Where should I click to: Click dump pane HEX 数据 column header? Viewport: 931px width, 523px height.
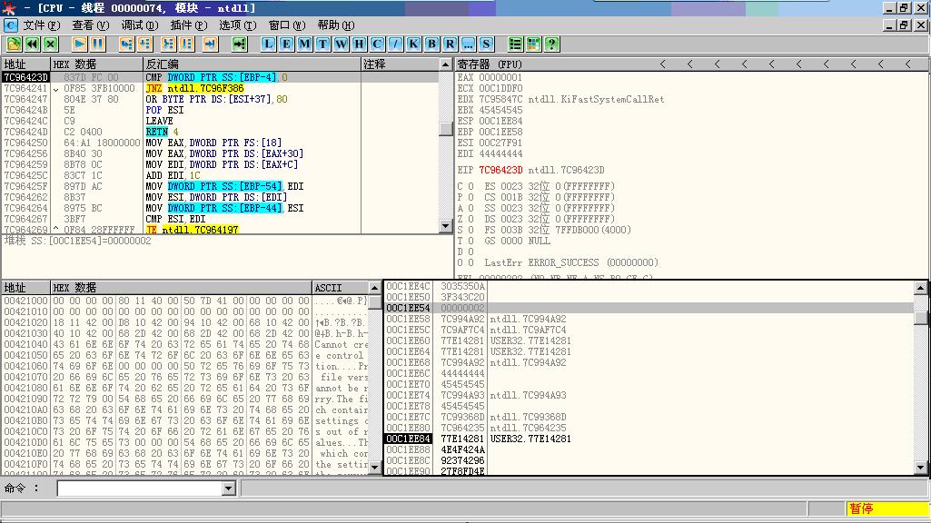181,287
